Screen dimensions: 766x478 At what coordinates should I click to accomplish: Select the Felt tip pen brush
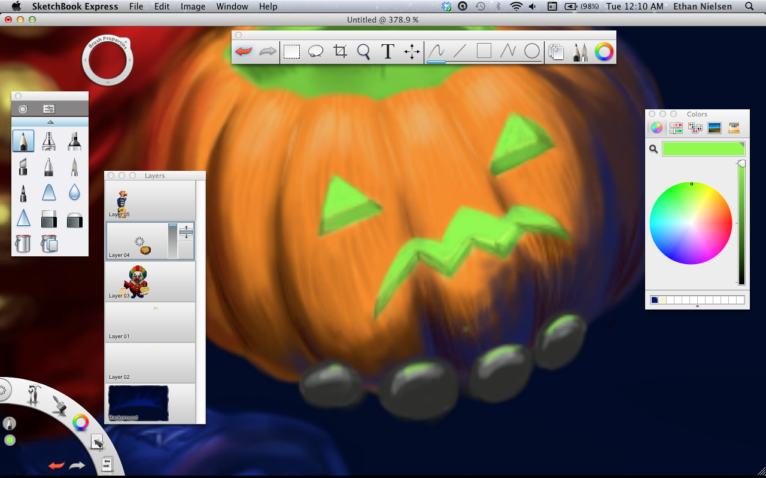pyautogui.click(x=23, y=192)
